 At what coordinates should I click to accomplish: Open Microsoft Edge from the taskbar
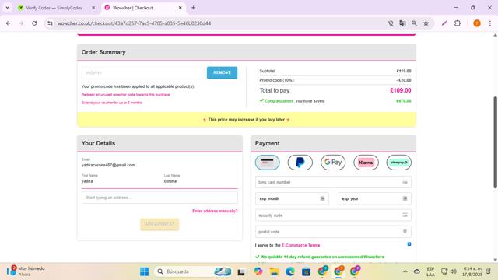pyautogui.click(x=290, y=271)
